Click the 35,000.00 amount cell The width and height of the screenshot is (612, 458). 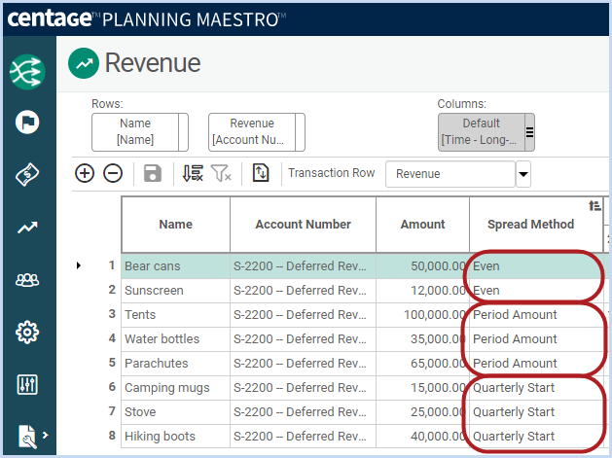point(422,339)
